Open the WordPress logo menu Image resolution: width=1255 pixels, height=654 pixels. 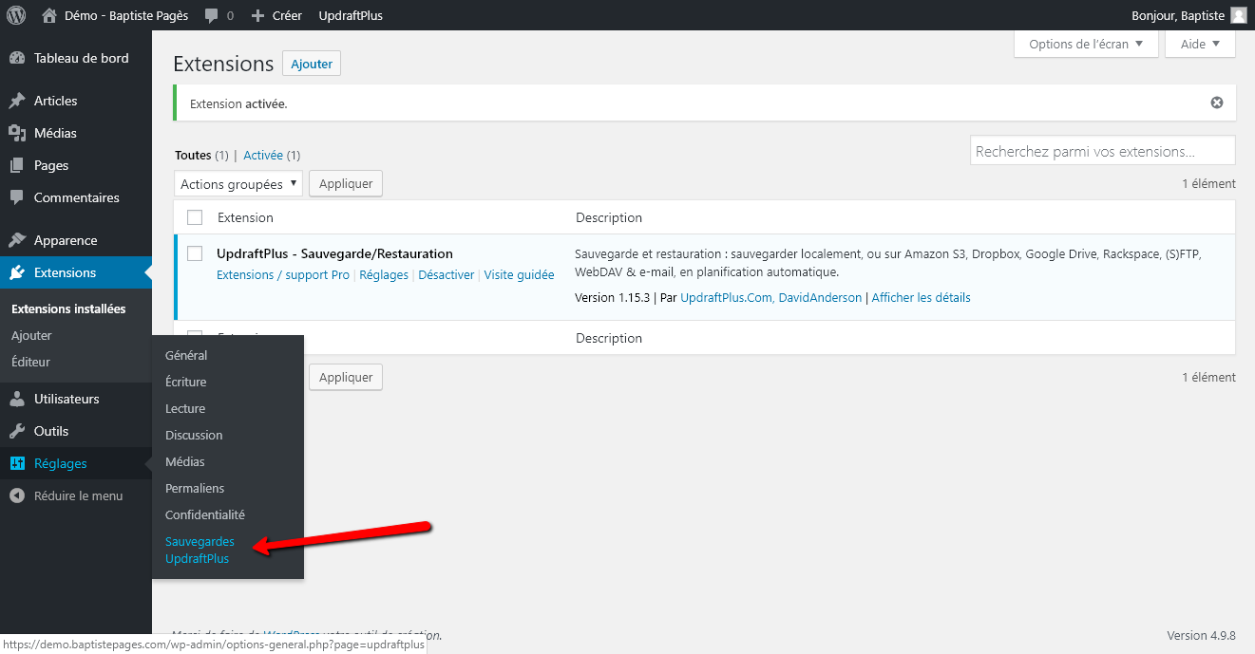[16, 15]
